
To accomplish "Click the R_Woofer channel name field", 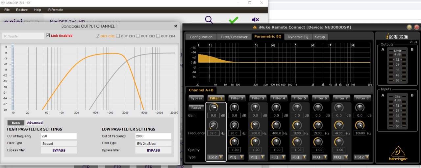I will tap(23, 36).
